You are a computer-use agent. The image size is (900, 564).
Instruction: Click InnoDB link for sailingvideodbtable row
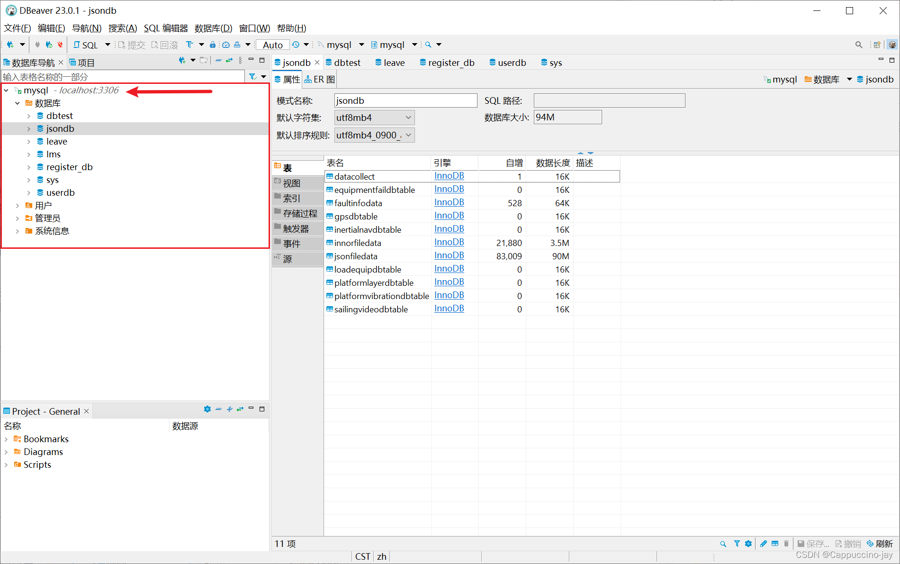(449, 309)
